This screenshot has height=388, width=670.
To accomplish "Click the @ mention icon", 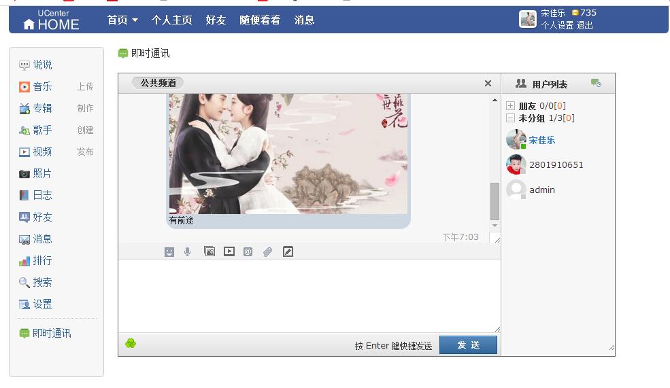I will (x=248, y=252).
